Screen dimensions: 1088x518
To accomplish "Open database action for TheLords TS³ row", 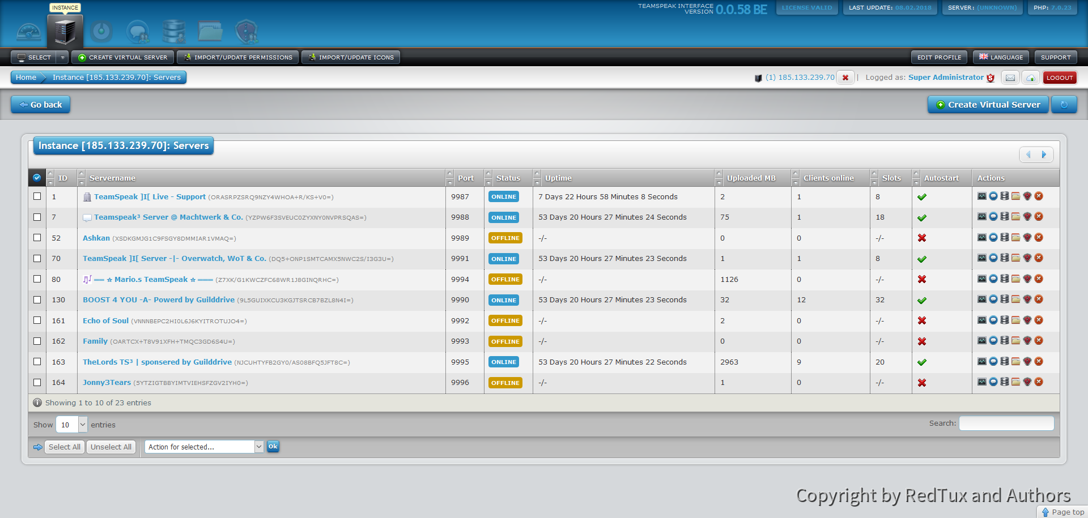I will [1005, 362].
